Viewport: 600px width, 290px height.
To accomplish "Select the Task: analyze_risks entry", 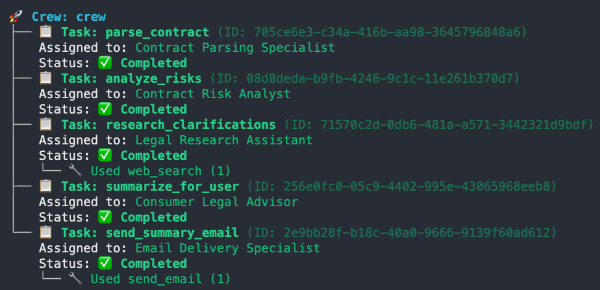I will pyautogui.click(x=131, y=78).
